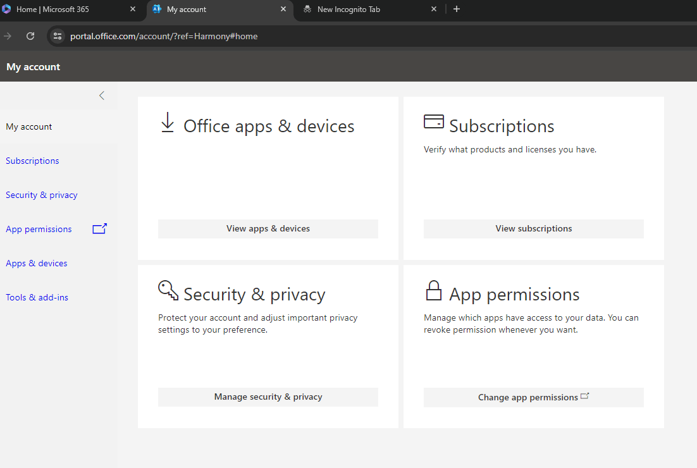
Task: Click Manage security & privacy button
Action: tap(268, 397)
